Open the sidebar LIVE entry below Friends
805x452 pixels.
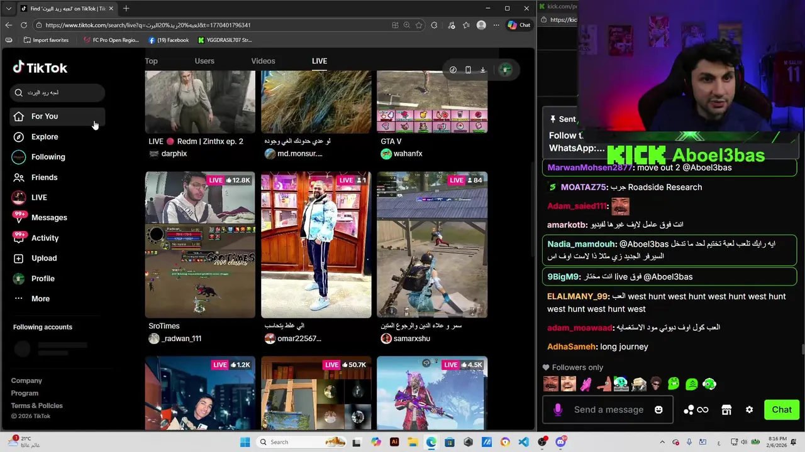57,197
